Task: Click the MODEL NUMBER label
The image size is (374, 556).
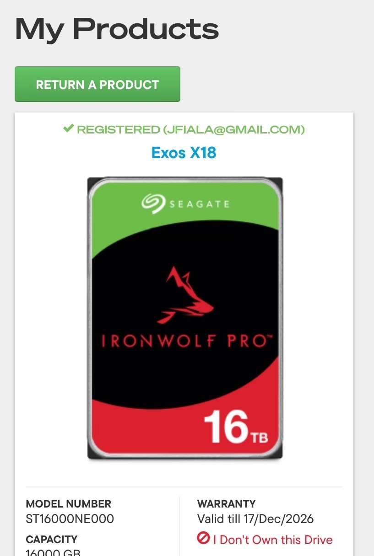Action: 69,504
